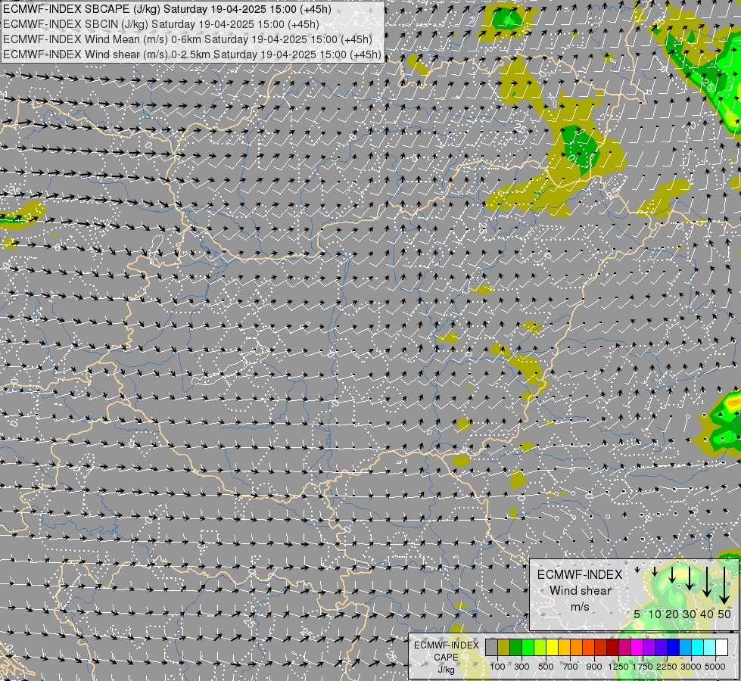Select the cyan CAPE swatch right of 3000

(698, 647)
